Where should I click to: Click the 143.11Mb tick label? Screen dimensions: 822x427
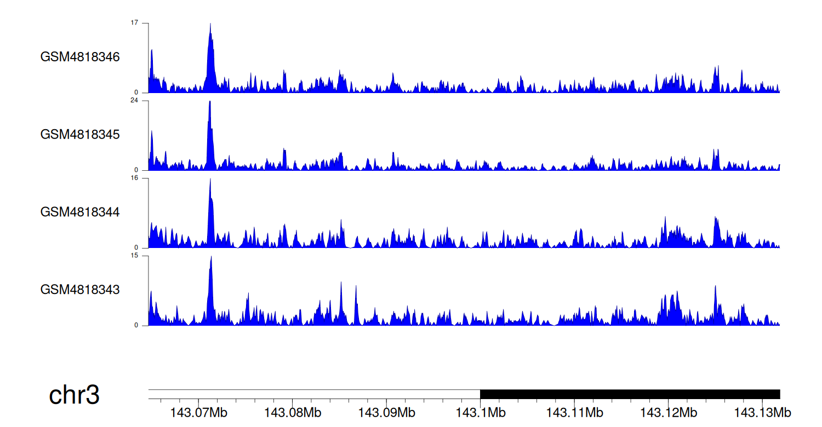point(574,412)
